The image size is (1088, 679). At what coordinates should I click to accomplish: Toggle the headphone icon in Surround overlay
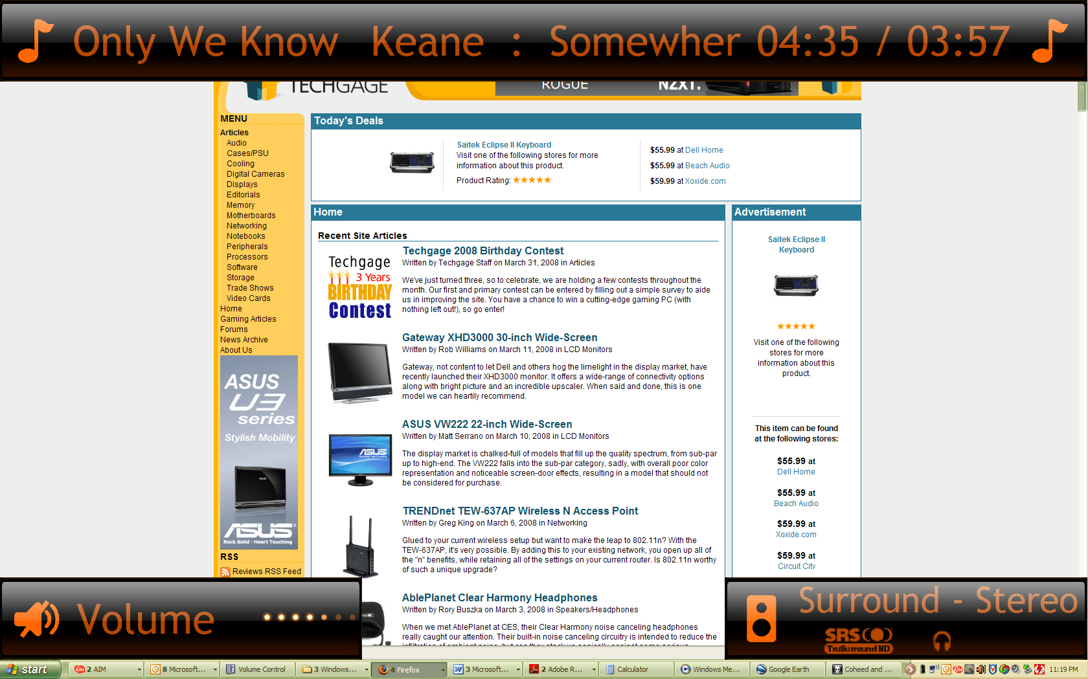point(942,641)
